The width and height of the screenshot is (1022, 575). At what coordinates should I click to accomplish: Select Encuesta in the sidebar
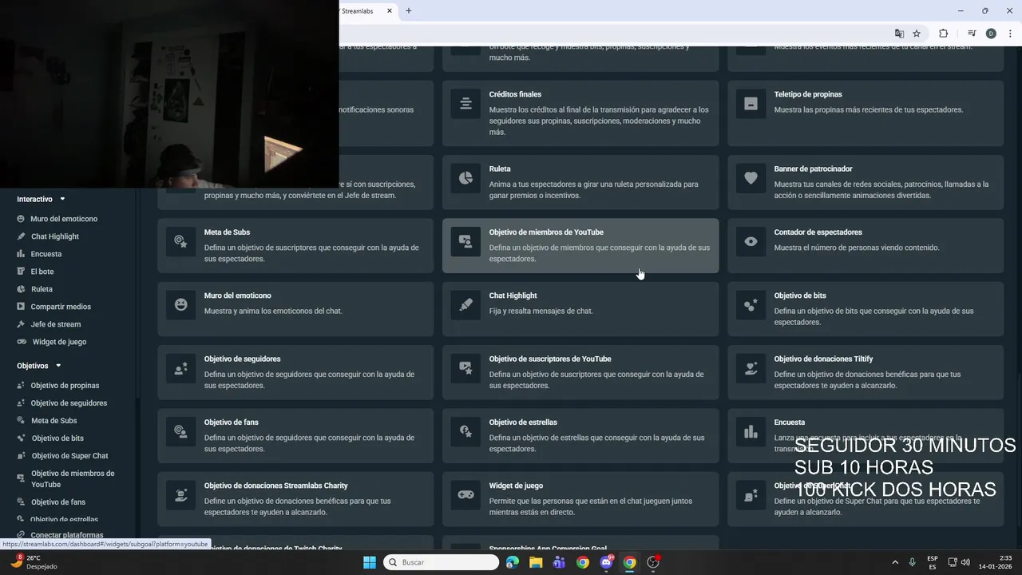(x=40, y=254)
